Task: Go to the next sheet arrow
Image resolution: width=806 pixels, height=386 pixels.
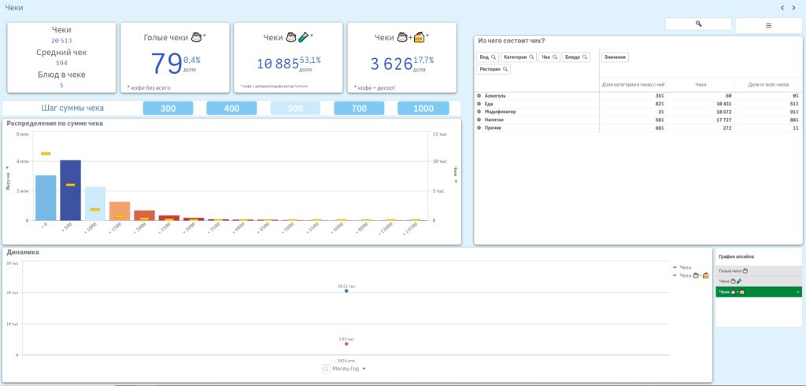Action: click(x=793, y=8)
